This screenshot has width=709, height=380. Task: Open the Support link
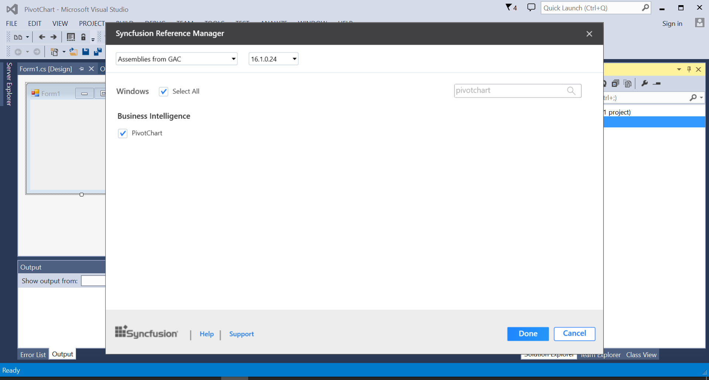click(242, 334)
